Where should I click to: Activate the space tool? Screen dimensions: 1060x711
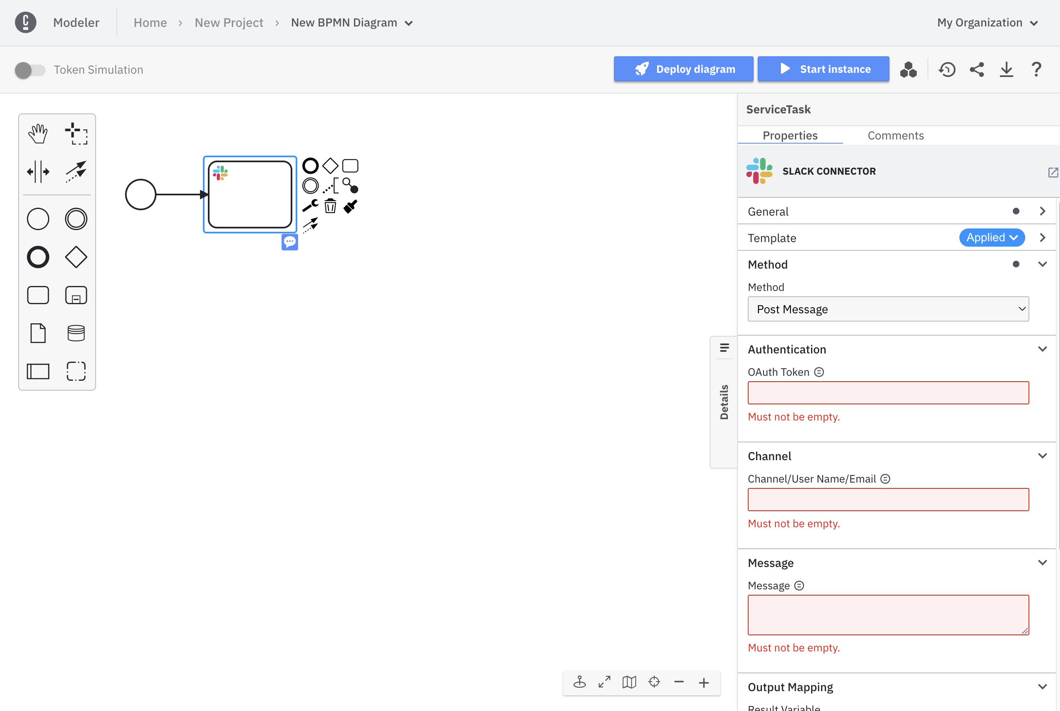pos(38,171)
